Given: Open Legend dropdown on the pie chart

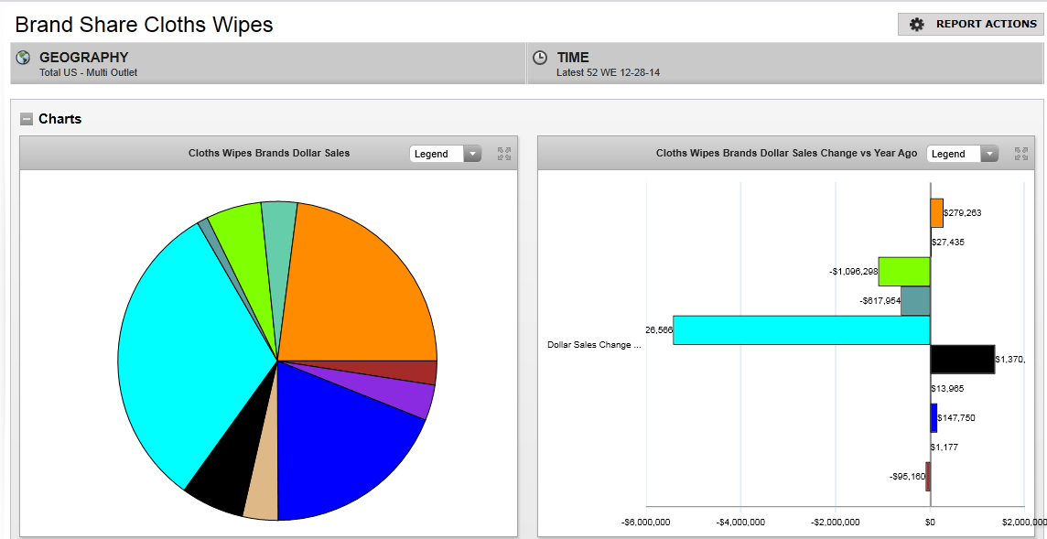Looking at the screenshot, I should (x=446, y=154).
